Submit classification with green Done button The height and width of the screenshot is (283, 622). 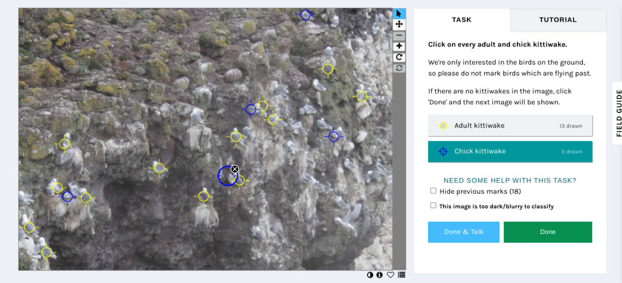(548, 232)
